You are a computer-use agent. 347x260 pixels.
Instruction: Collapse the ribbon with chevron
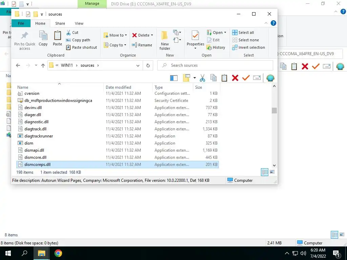266,23
